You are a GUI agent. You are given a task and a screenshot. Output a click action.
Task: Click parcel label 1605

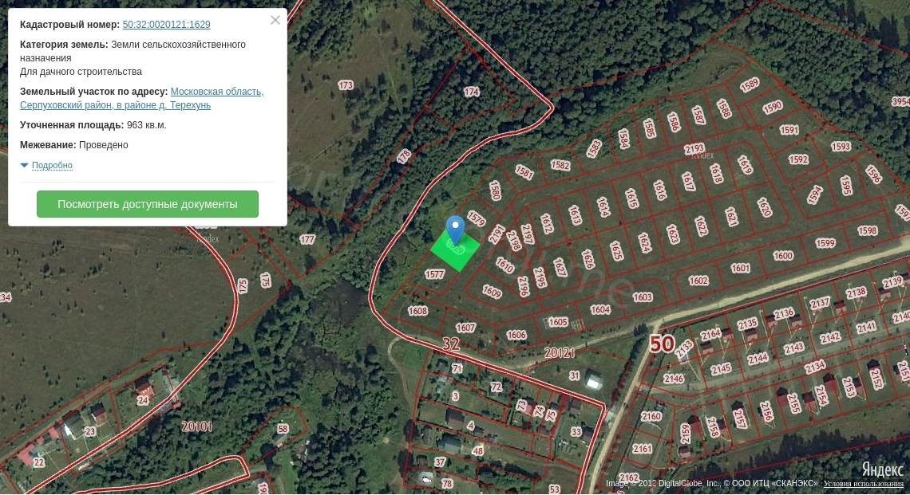point(558,322)
